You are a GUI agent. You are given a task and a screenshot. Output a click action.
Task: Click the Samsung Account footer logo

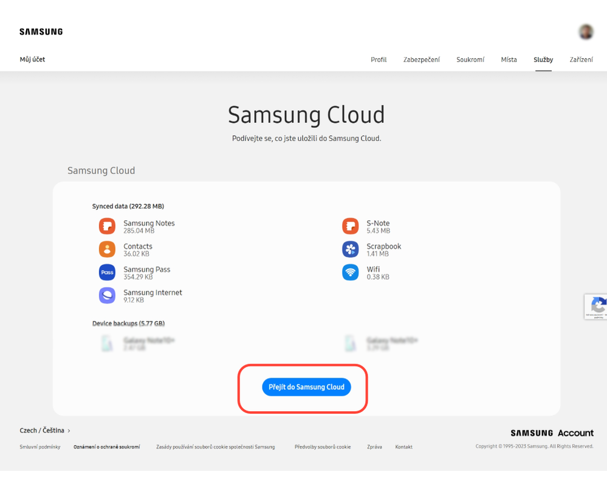point(552,433)
